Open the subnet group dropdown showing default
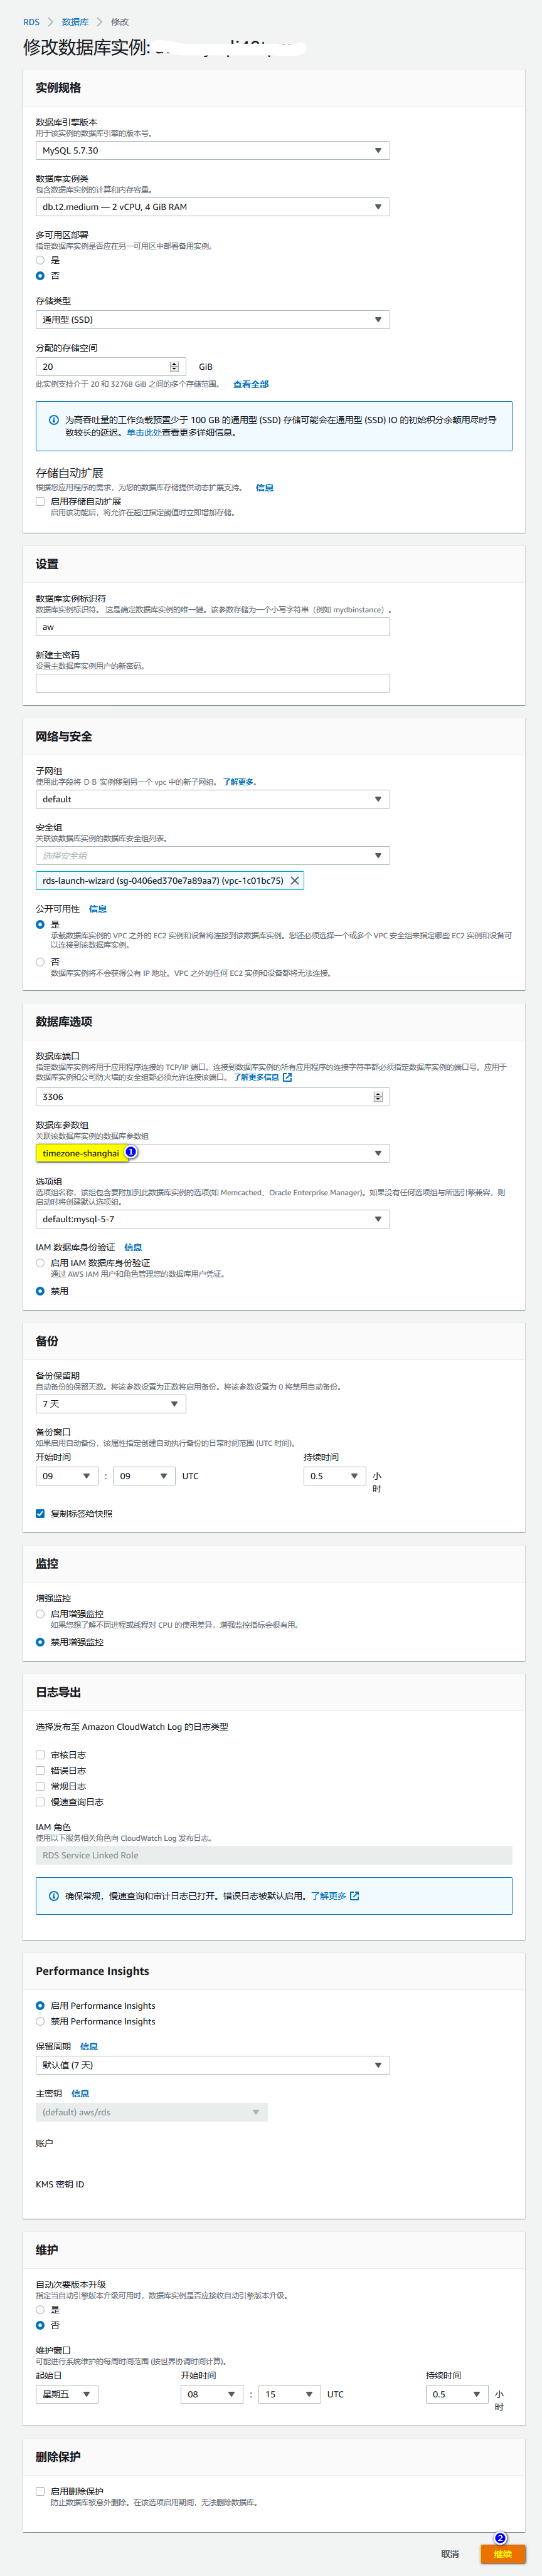 [213, 799]
